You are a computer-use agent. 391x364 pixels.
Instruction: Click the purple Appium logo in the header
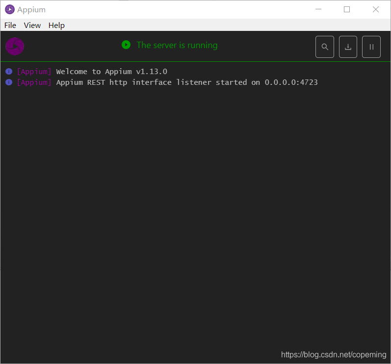[x=15, y=47]
